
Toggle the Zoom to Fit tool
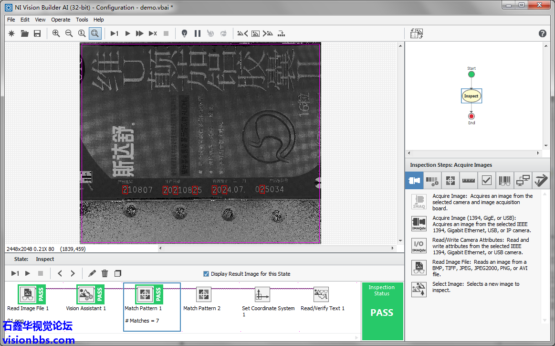(x=94, y=33)
